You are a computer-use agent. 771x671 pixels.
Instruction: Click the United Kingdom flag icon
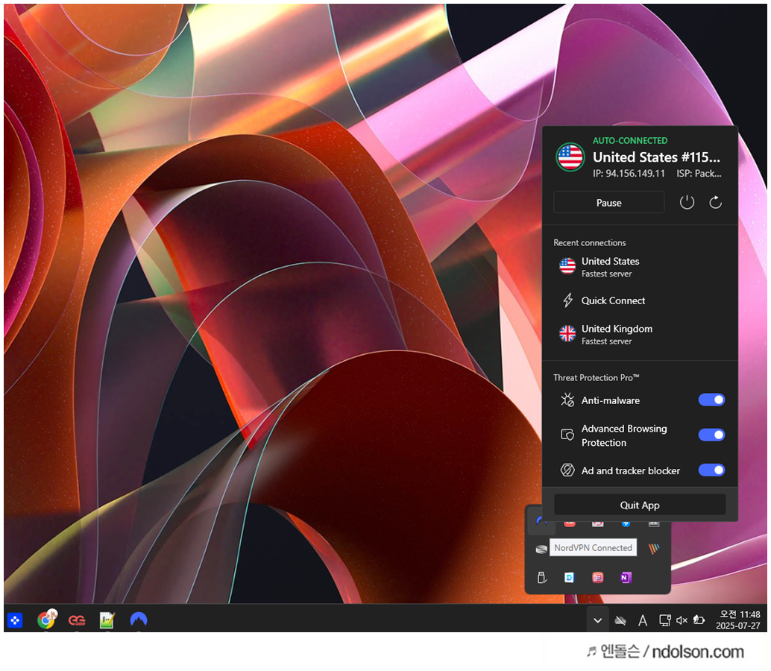point(567,333)
